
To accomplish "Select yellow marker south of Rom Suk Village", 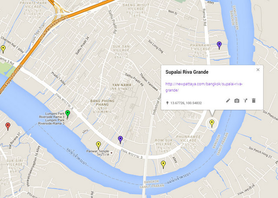I will 163,165.
